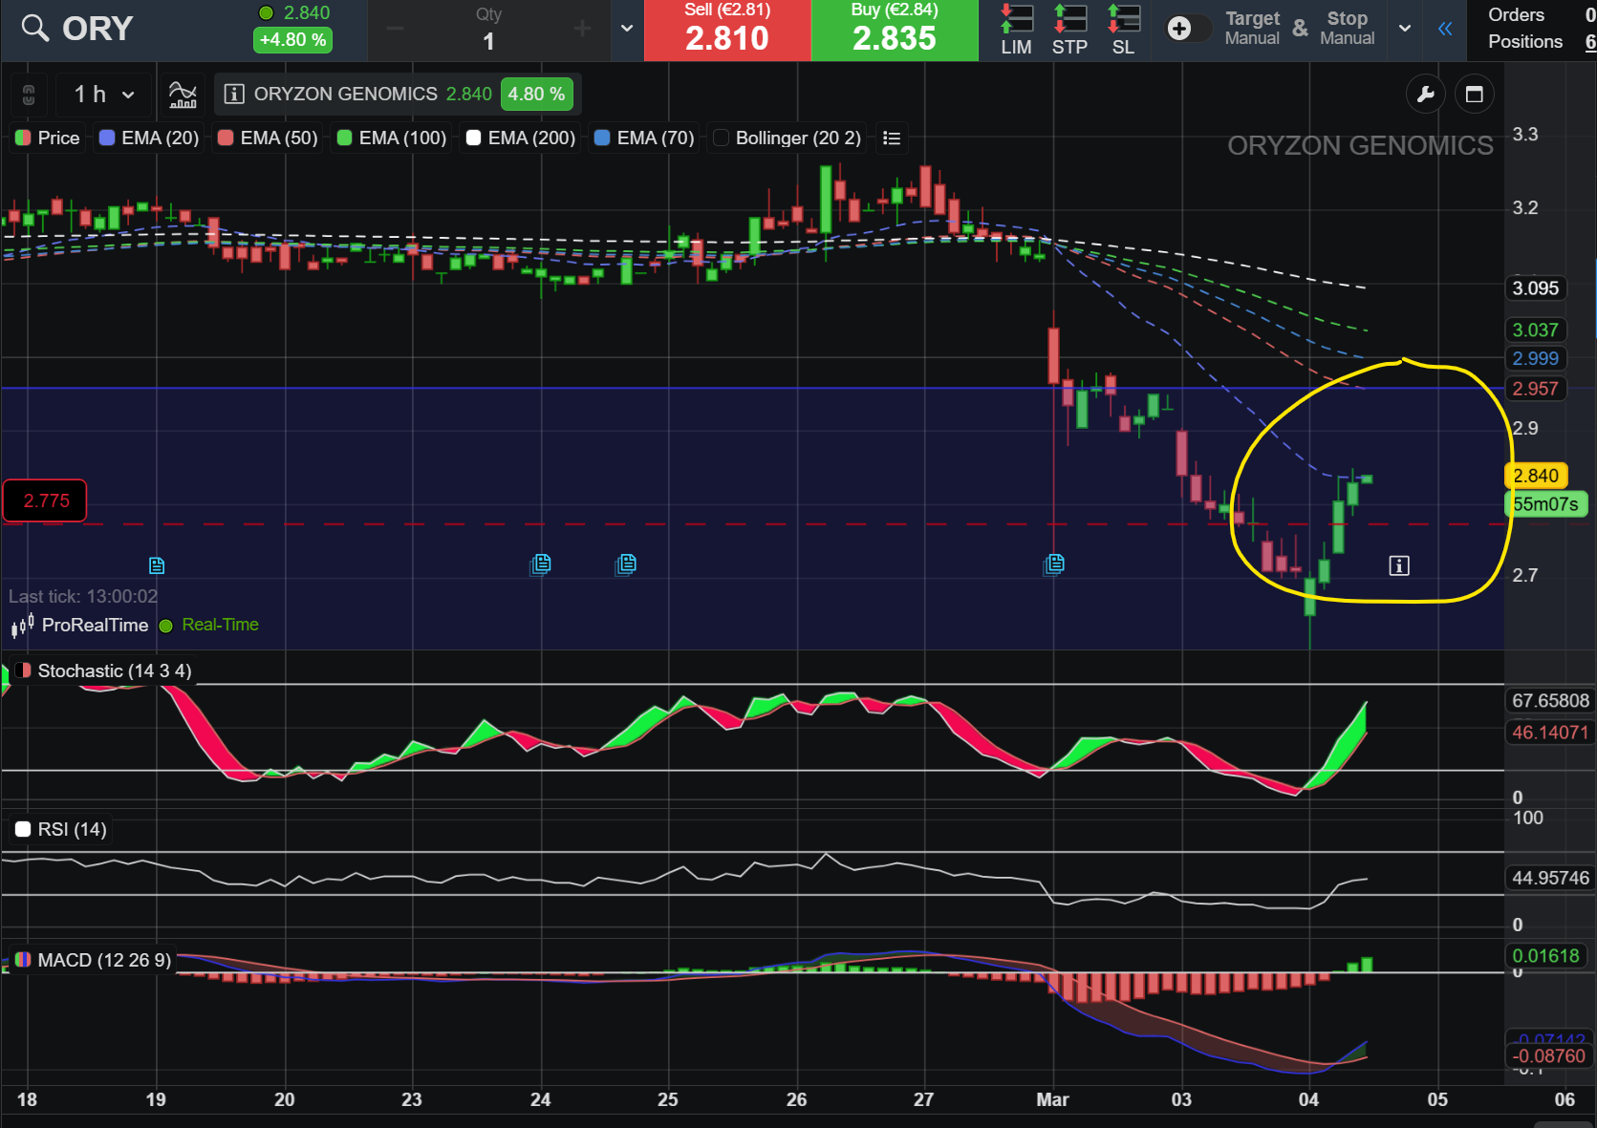Increase order quantity with plus button
Screen dimensions: 1597x1128
[582, 30]
